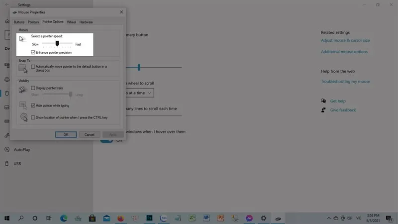
Task: Switch to the Wheel tab
Action: (x=72, y=22)
